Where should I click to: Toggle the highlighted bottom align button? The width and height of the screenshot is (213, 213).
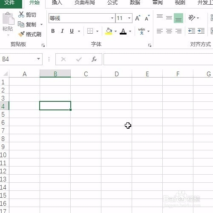pyautogui.click(x=178, y=18)
